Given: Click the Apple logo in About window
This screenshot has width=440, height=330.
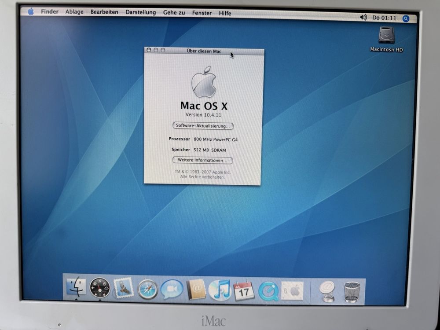Looking at the screenshot, I should point(204,82).
